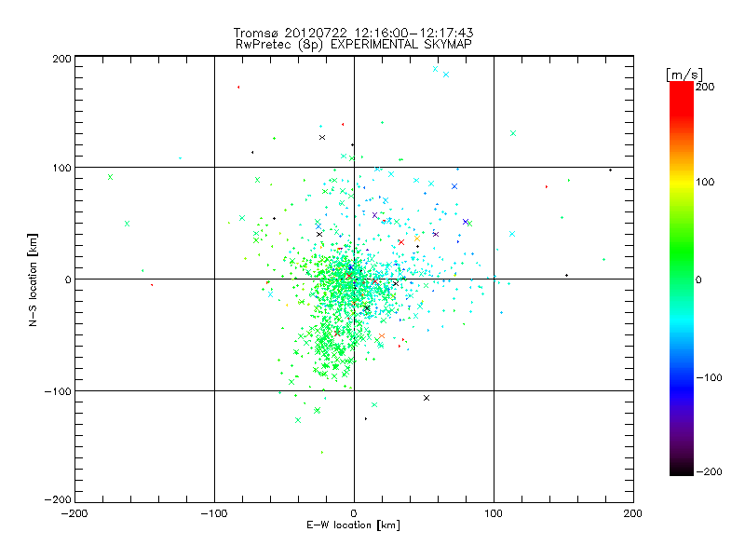Click the green dot near 178 km east, 17 km north

point(603,260)
